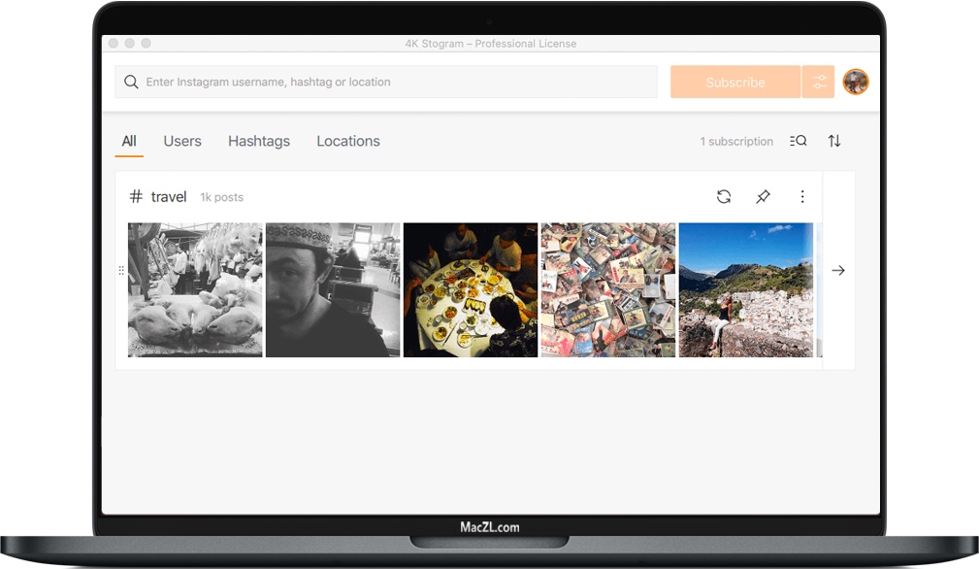Open the dinner table photo
The width and height of the screenshot is (979, 569).
[471, 289]
